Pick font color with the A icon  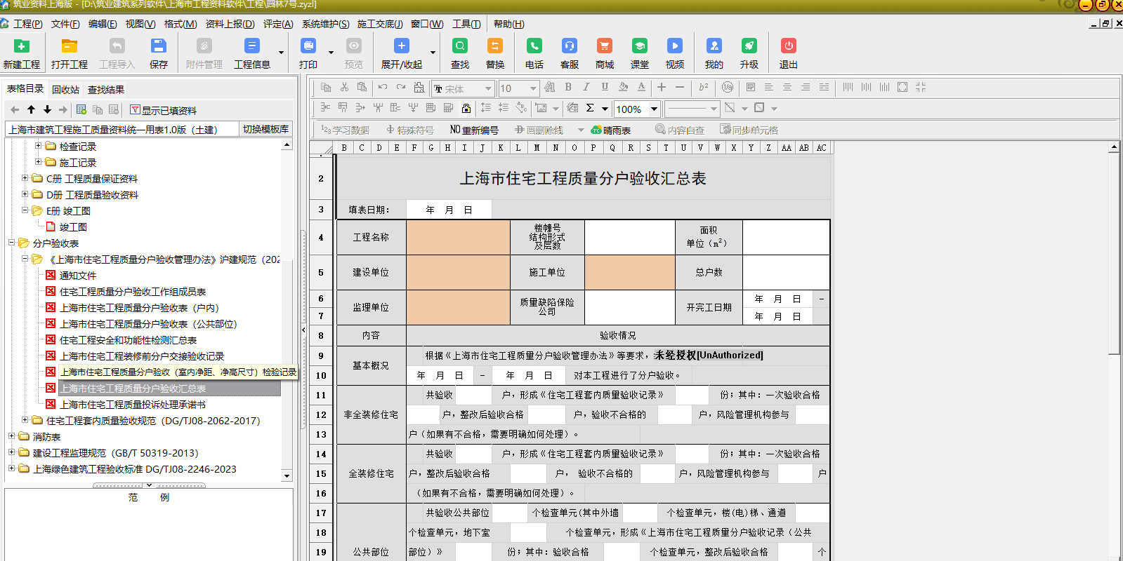[x=641, y=88]
